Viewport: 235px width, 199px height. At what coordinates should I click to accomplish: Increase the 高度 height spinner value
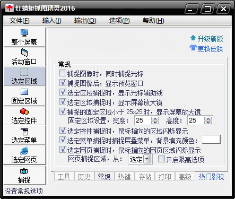tap(208, 119)
